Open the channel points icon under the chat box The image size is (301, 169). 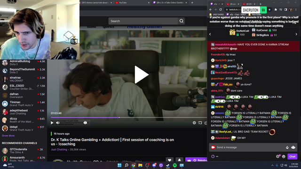(213, 156)
